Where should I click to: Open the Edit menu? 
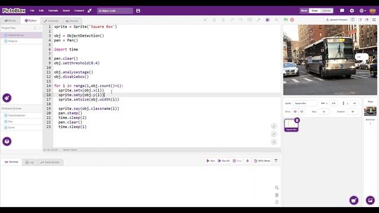pos(41,11)
